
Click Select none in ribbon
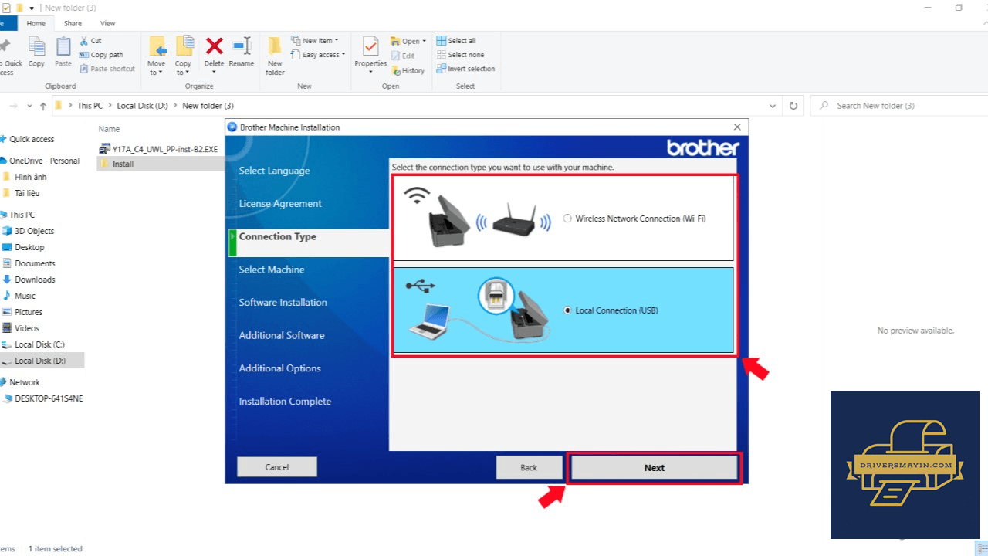click(461, 55)
